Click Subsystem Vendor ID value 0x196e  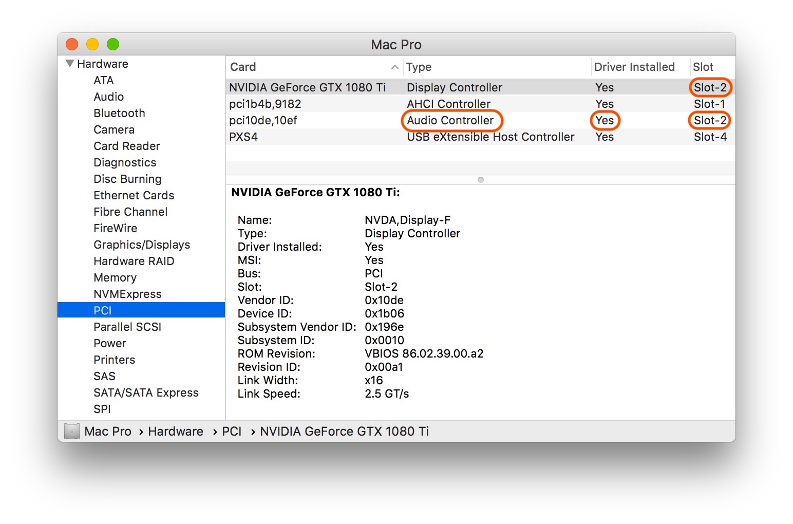coord(384,327)
